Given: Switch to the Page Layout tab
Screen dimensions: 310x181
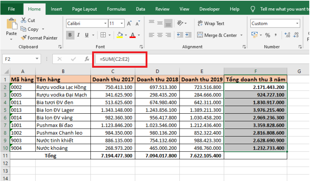Looking at the screenshot, I should point(85,9).
